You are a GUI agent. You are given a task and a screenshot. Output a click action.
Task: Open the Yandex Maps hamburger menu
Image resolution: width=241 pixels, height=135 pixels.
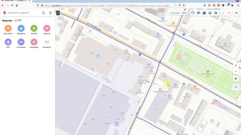(236, 13)
